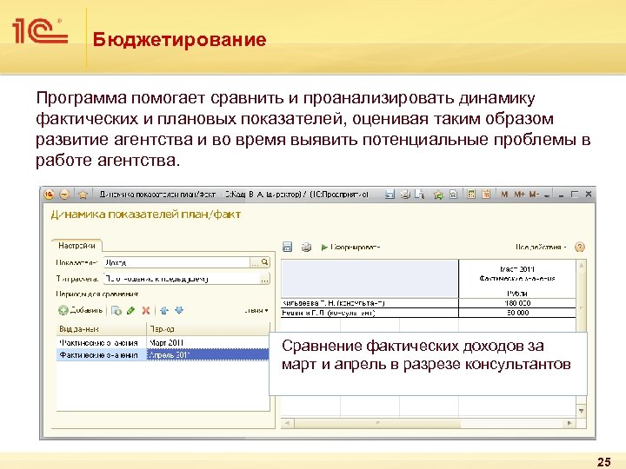The height and width of the screenshot is (469, 626).
Task: Select the Фактические значения cell in the Март row
Action: pos(102,342)
